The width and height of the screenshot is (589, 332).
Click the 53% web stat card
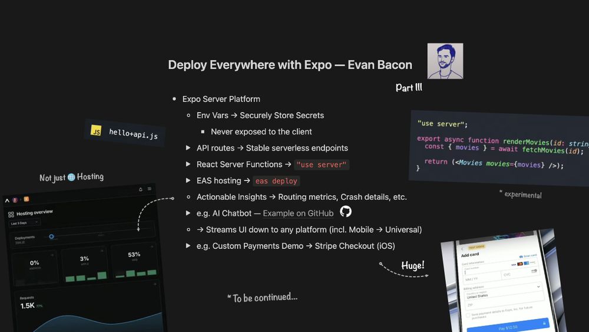click(x=134, y=261)
